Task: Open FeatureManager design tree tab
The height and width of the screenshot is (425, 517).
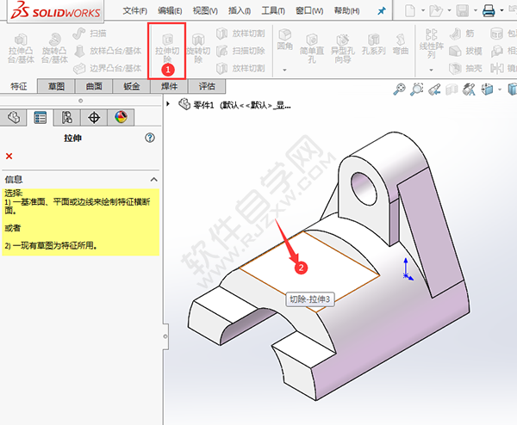Action: pyautogui.click(x=14, y=117)
